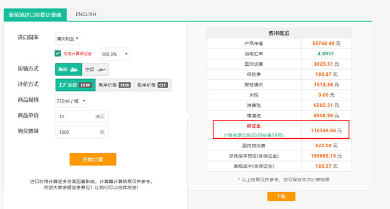
Task: Click the 开始计算 button
Action: coord(93,159)
